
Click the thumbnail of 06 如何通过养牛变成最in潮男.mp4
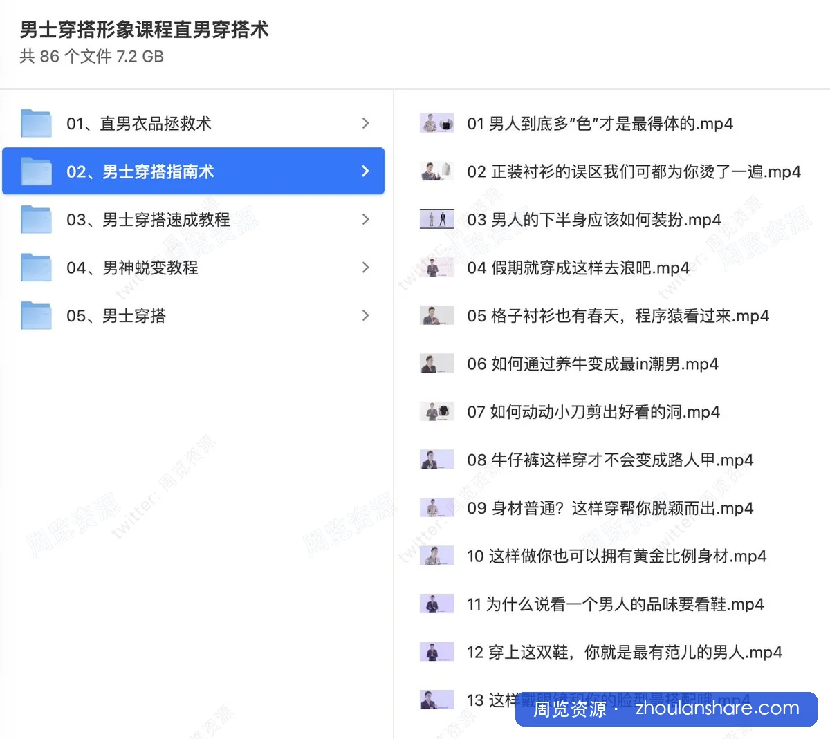click(x=437, y=364)
